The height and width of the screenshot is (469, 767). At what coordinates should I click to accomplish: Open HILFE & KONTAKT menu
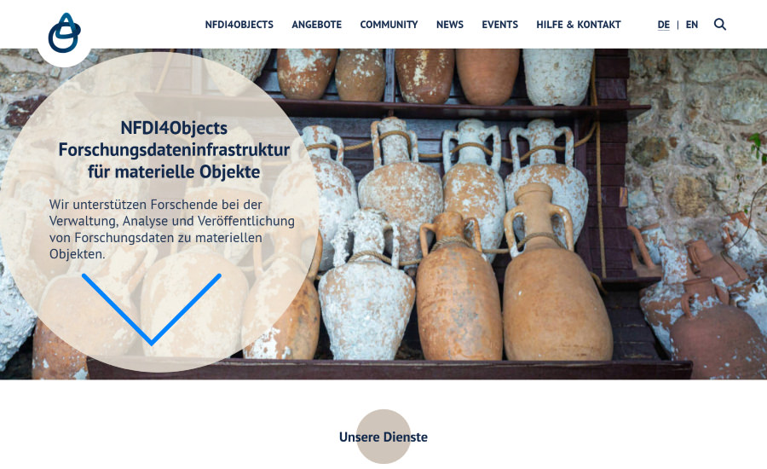[x=578, y=25]
